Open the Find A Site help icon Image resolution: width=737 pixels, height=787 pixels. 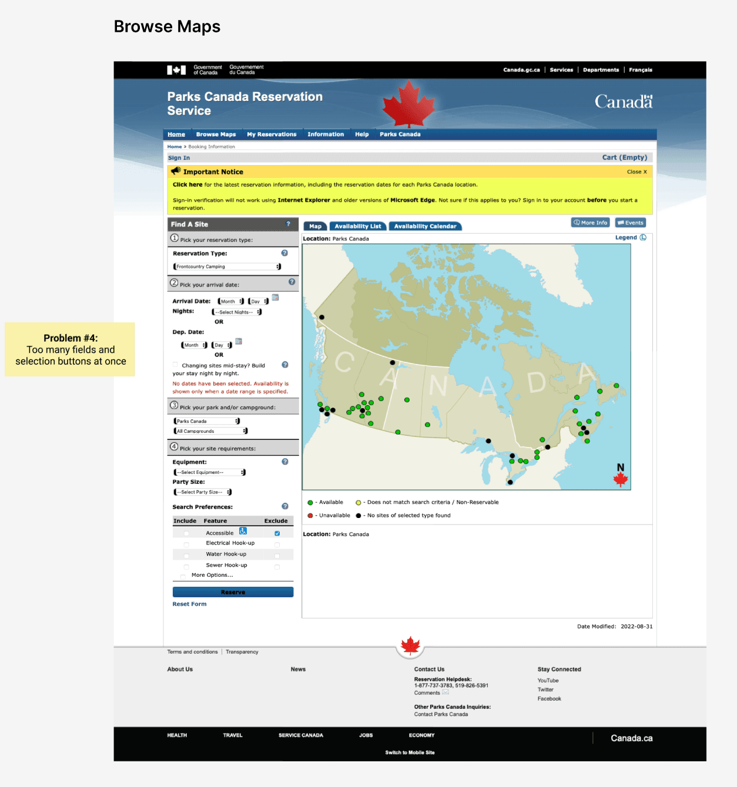click(x=288, y=224)
